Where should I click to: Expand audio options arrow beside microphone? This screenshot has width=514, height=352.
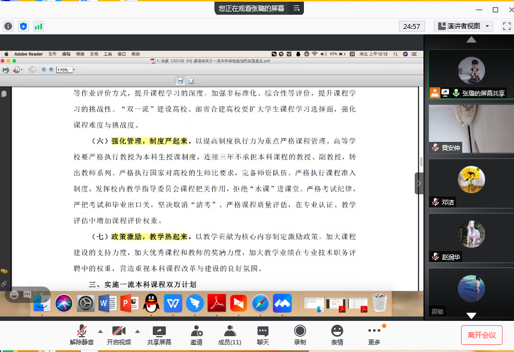click(x=100, y=331)
